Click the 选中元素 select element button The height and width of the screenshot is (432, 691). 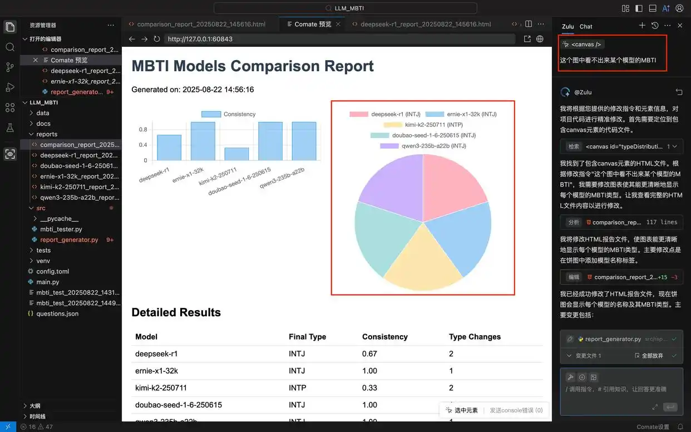click(461, 410)
